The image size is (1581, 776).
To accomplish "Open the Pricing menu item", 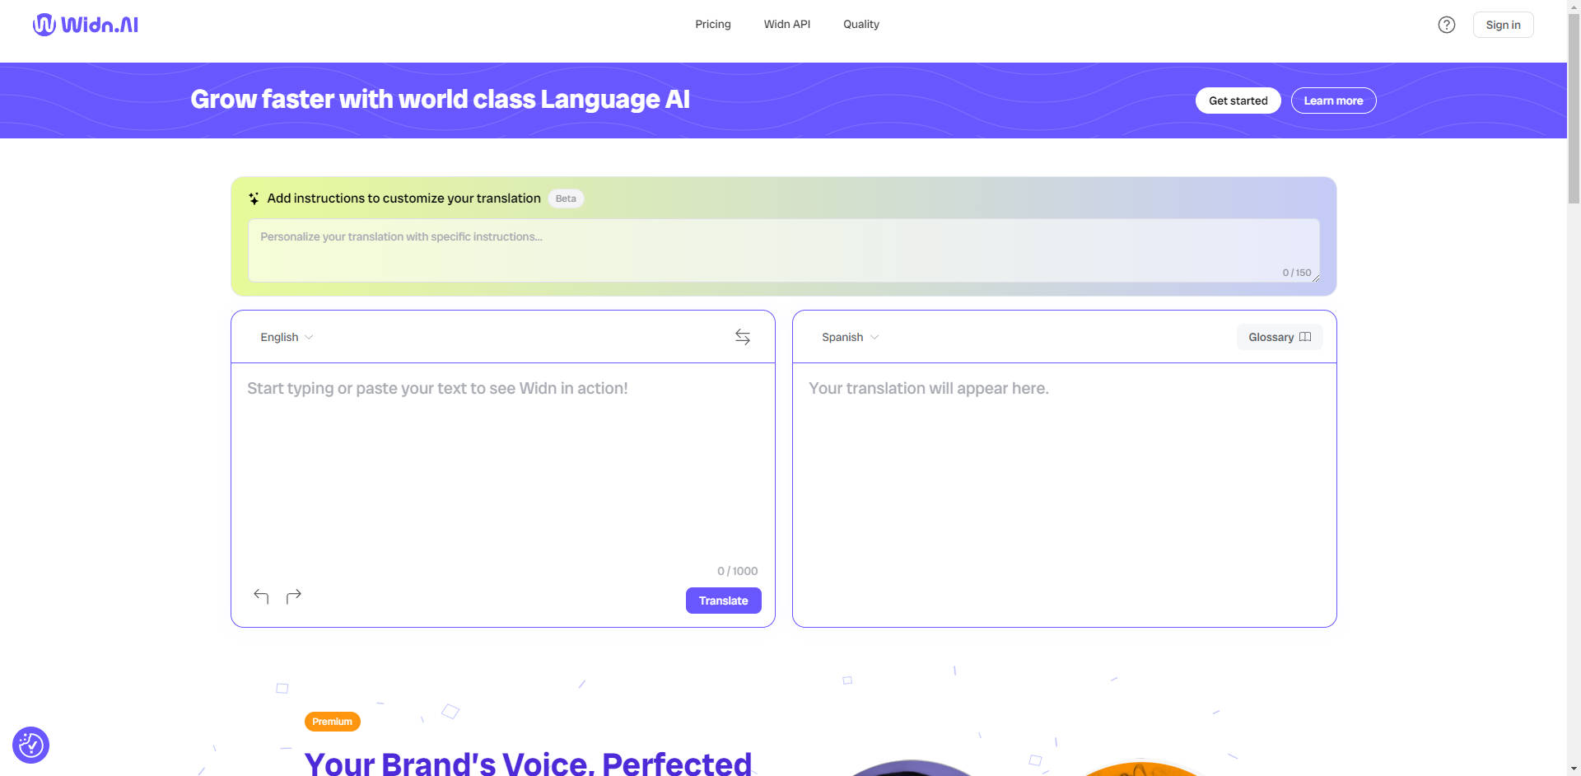I will pyautogui.click(x=712, y=24).
